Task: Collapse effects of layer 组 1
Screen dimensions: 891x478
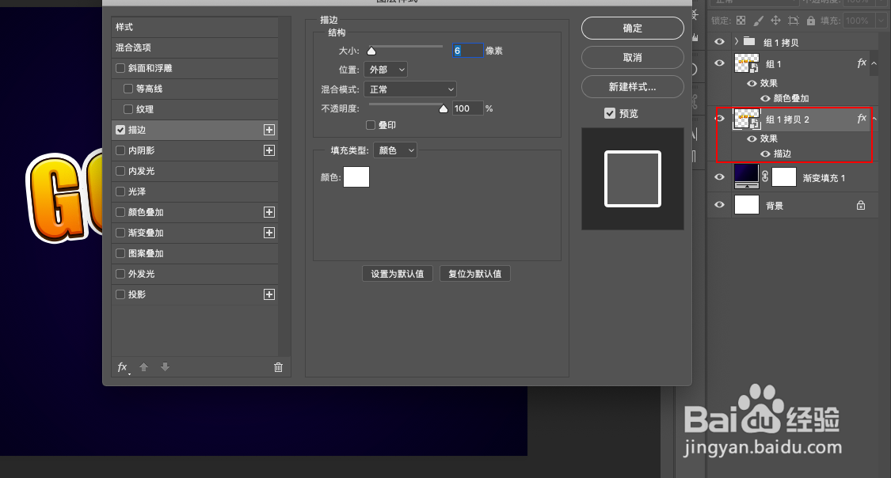Action: coord(874,63)
